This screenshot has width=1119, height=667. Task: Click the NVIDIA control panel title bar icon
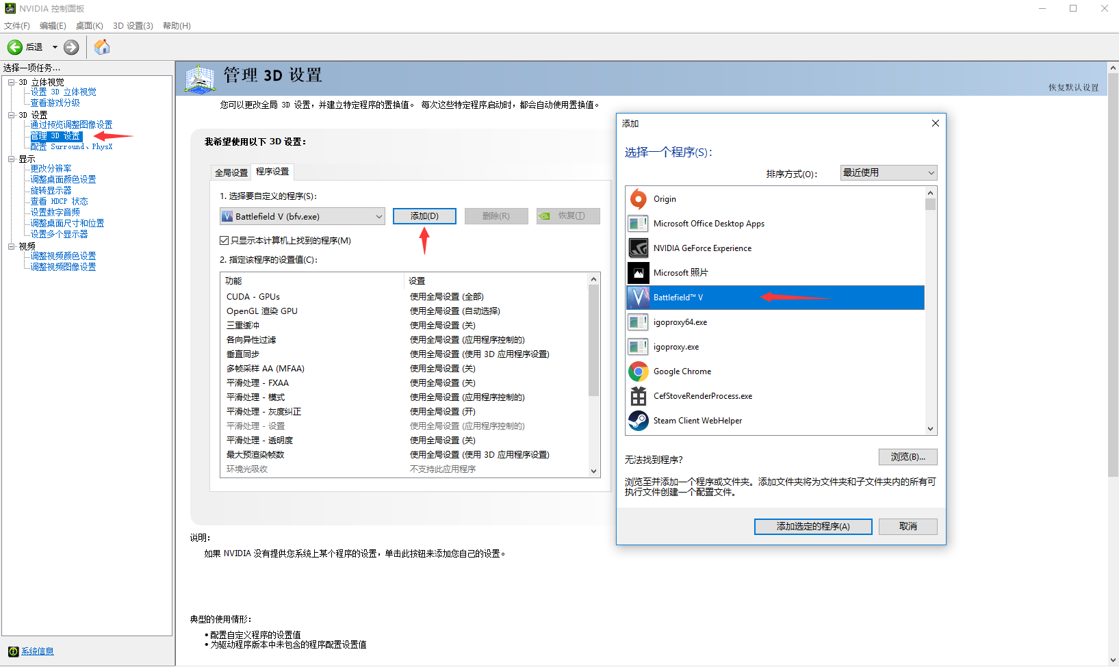pyautogui.click(x=10, y=8)
